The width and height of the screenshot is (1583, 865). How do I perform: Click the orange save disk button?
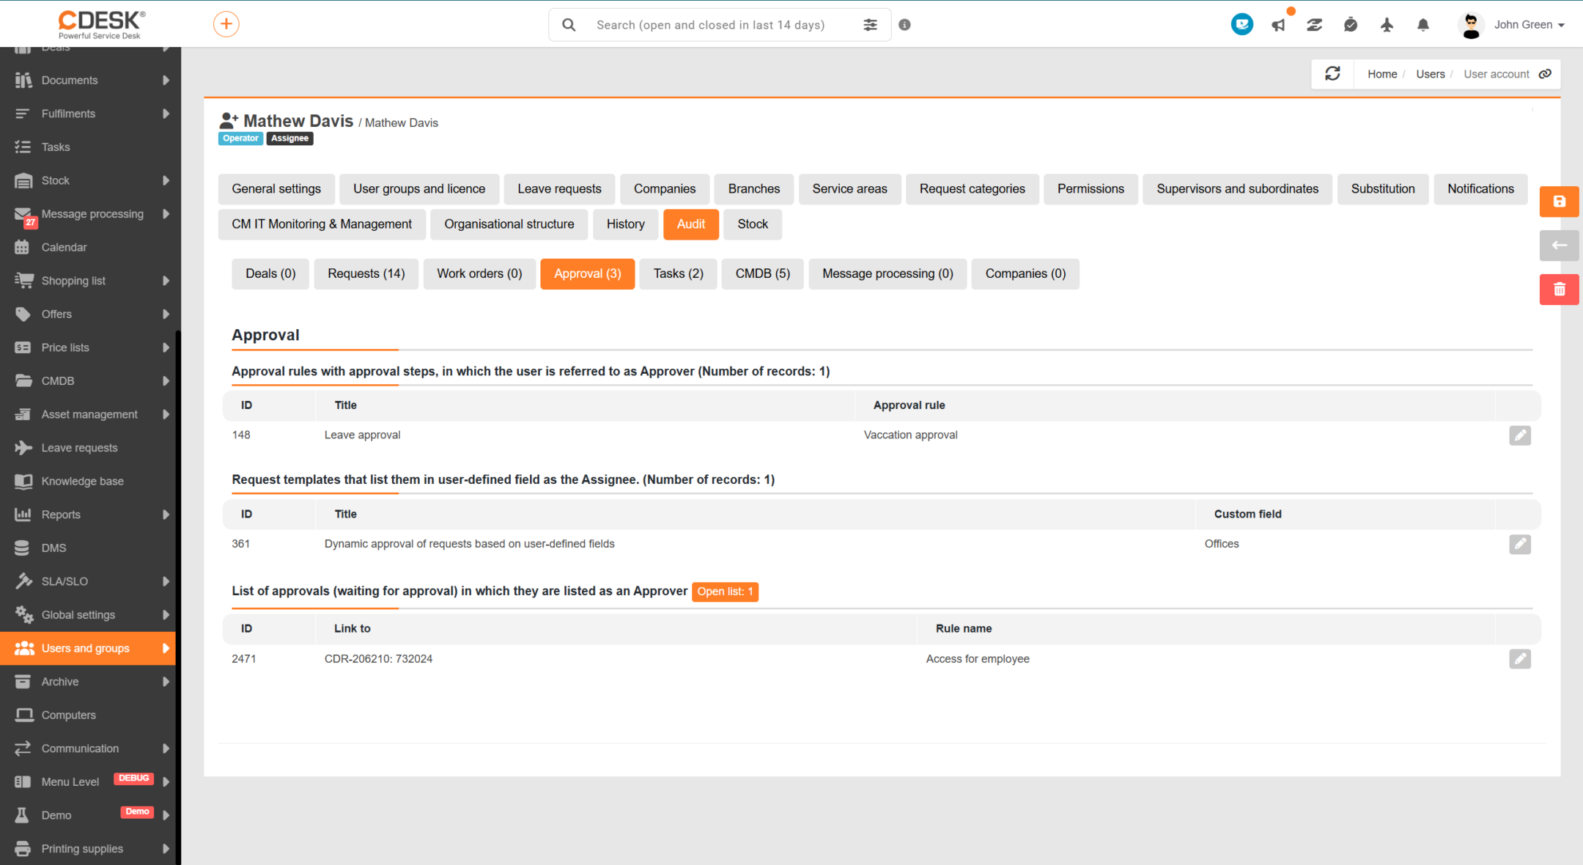[x=1559, y=202]
